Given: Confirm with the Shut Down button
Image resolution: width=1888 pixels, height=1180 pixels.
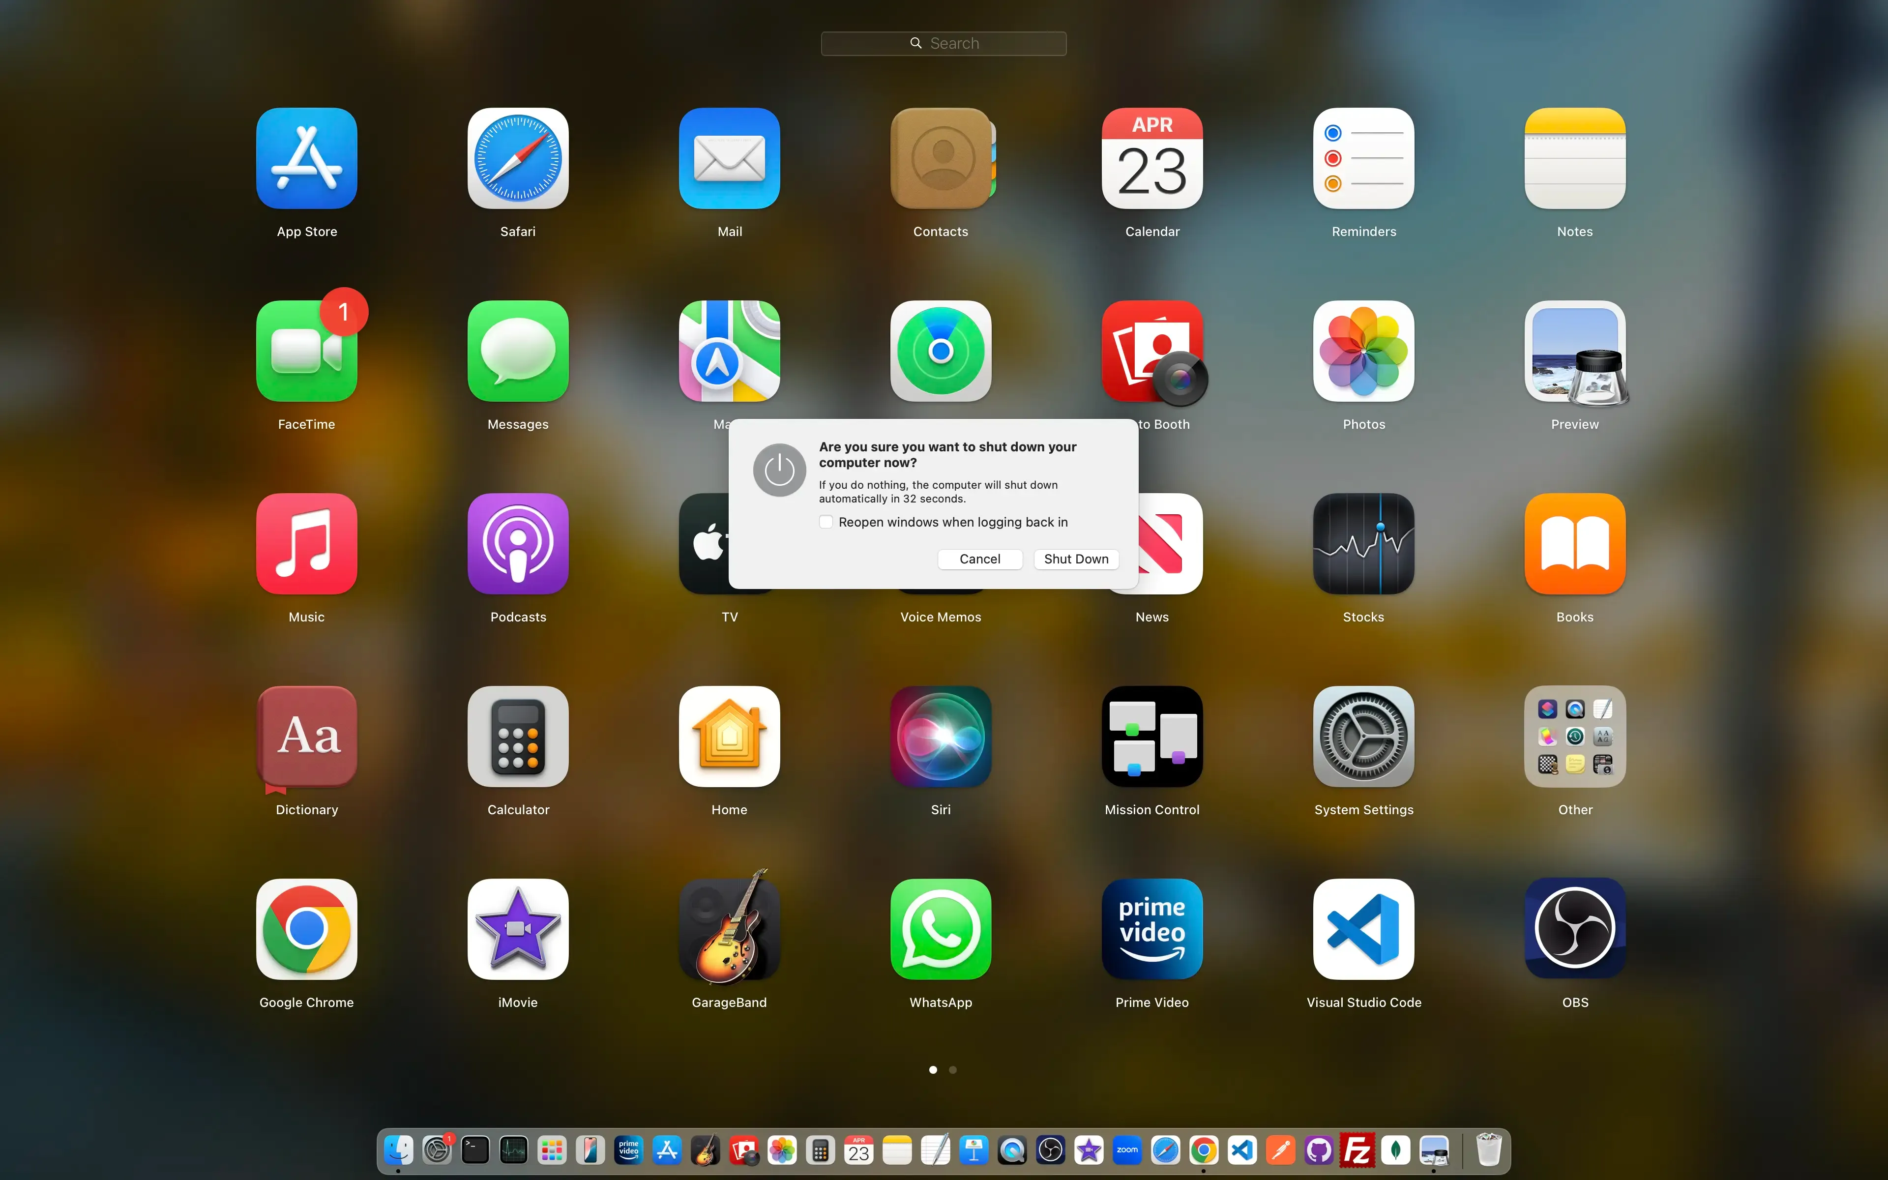Looking at the screenshot, I should click(x=1076, y=559).
